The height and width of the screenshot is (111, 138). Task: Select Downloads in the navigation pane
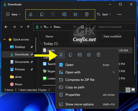18,54
